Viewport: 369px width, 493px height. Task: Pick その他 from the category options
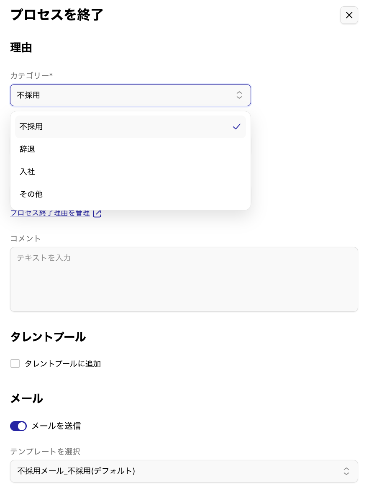pyautogui.click(x=31, y=194)
